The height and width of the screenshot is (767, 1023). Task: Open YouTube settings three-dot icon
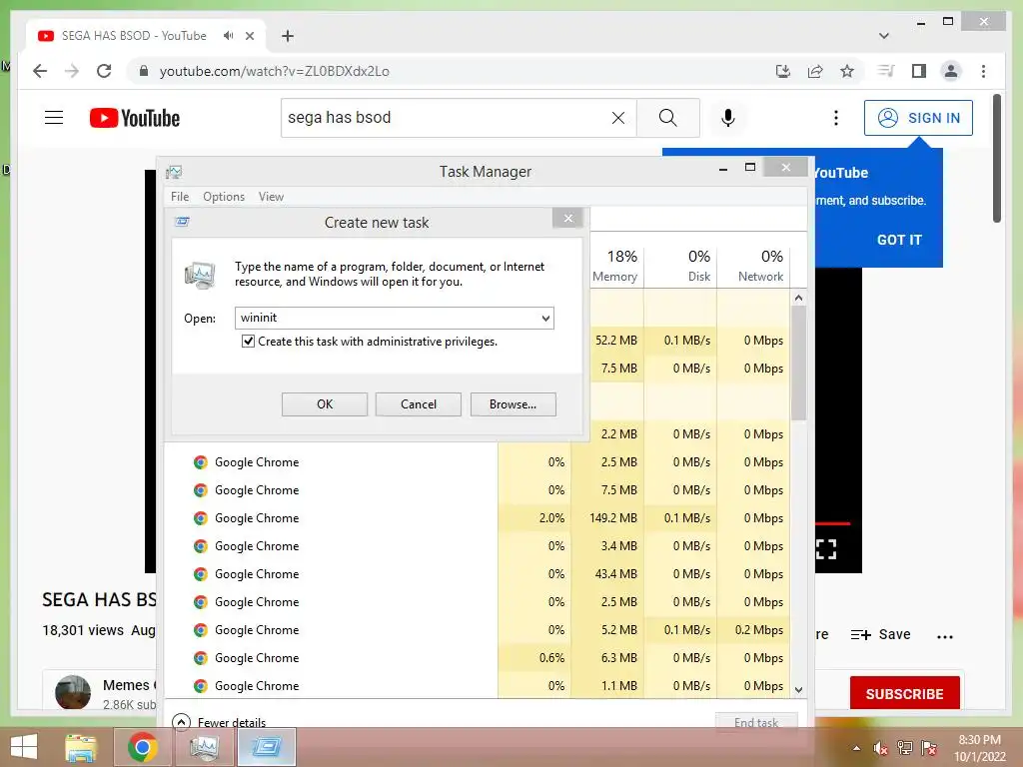[x=836, y=118]
